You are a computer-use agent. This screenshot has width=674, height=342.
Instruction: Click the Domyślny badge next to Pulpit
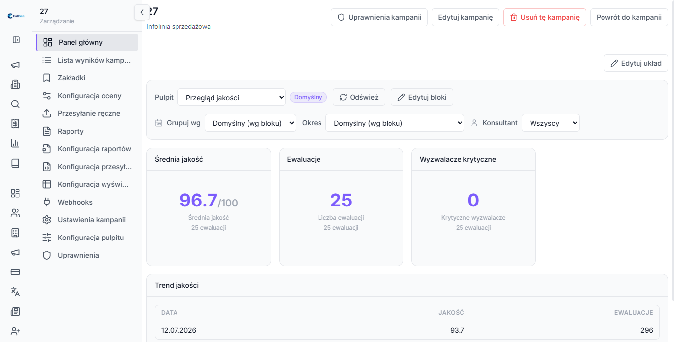[x=308, y=97]
